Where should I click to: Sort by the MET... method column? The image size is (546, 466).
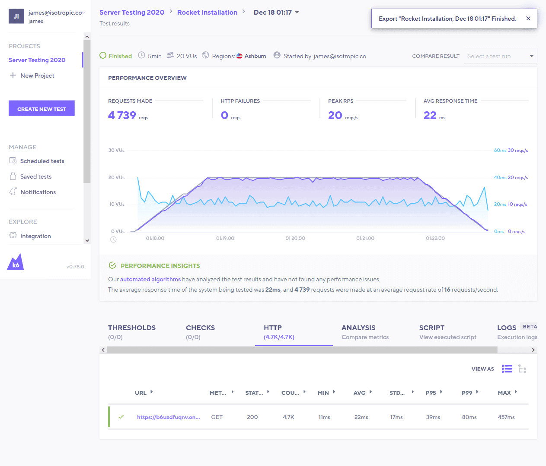(x=222, y=393)
